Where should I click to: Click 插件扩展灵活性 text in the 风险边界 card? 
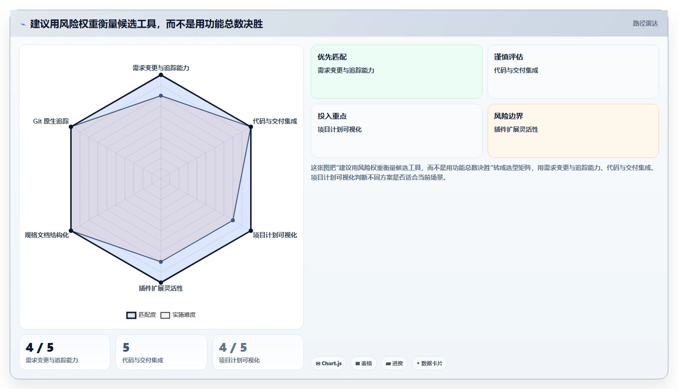(516, 129)
